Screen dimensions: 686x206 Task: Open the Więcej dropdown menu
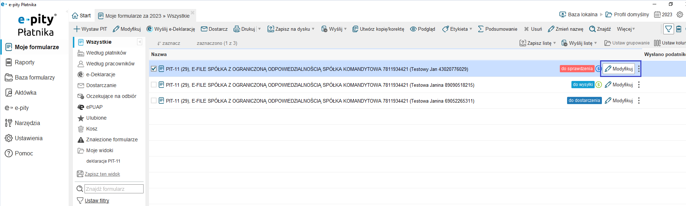tap(626, 29)
